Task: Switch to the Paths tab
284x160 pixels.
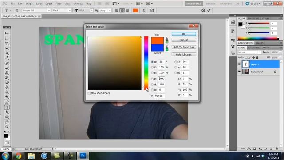Action: click(266, 48)
